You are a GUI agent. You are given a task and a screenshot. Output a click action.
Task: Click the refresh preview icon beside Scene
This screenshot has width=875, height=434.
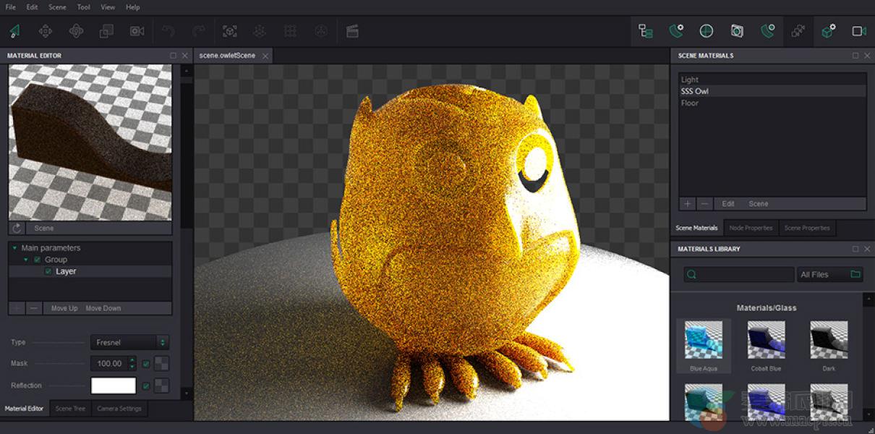pyautogui.click(x=17, y=228)
